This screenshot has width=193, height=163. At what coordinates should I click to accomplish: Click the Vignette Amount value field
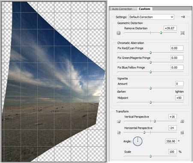[179, 84]
